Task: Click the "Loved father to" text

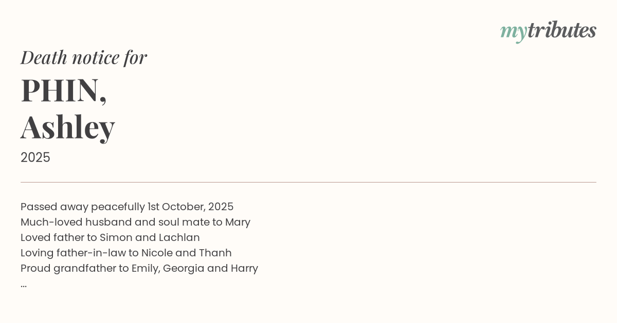Action: pos(59,237)
